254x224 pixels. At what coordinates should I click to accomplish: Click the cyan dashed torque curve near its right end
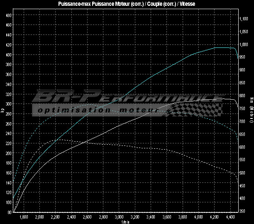click(x=232, y=129)
